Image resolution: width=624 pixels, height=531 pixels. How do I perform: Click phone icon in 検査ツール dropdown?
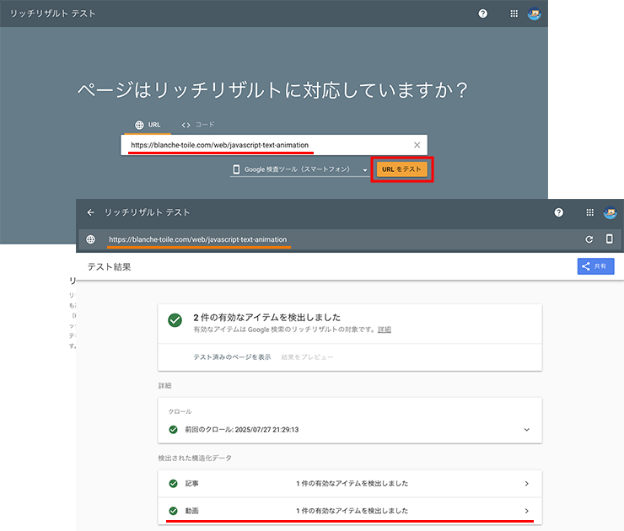coord(236,169)
